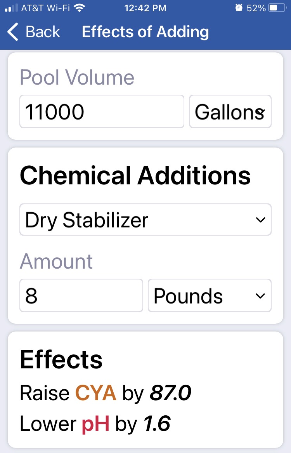The image size is (291, 453).
Task: Tap the orange CYA link in Effects
Action: pyautogui.click(x=95, y=393)
